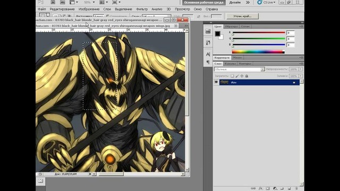The height and width of the screenshot is (191, 340).
Task: Launch Bridge from the application bar
Action: [53, 2]
